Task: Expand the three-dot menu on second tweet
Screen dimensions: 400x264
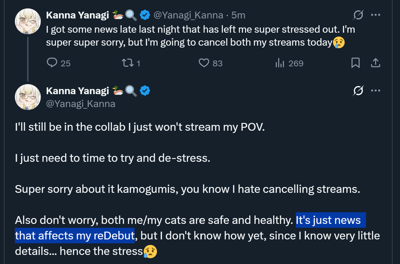Action: [375, 91]
